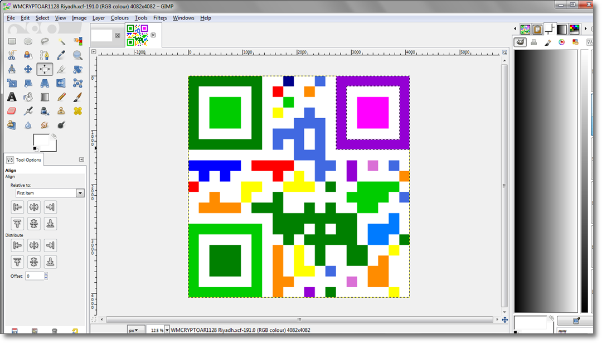This screenshot has width=602, height=343.
Task: Open the Select menu
Action: (x=42, y=18)
